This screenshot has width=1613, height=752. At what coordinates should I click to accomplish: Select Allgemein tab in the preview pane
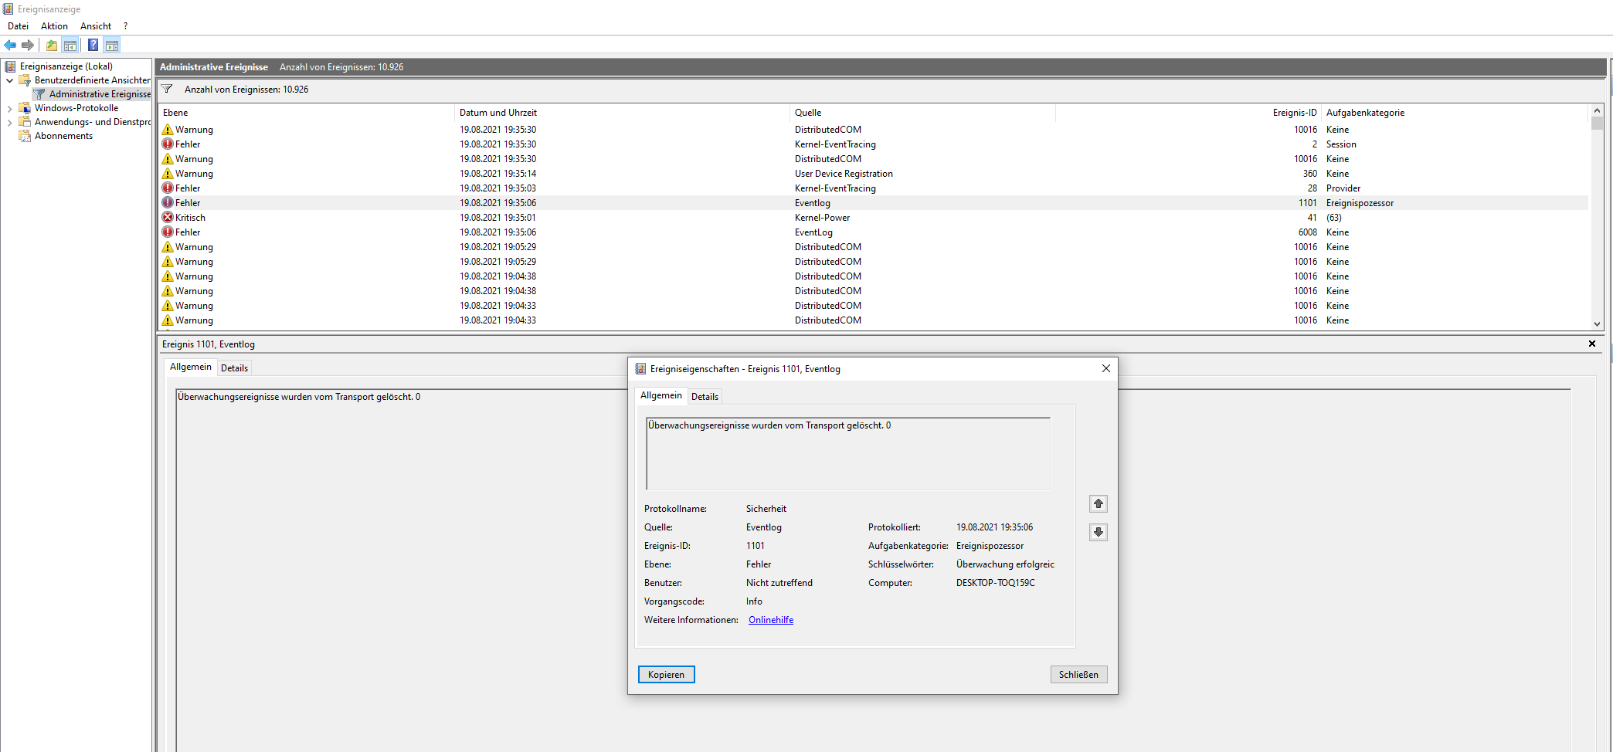click(191, 367)
